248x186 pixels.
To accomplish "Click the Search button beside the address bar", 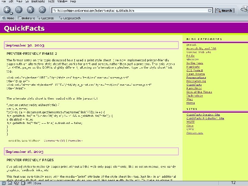I will tap(225, 11).
